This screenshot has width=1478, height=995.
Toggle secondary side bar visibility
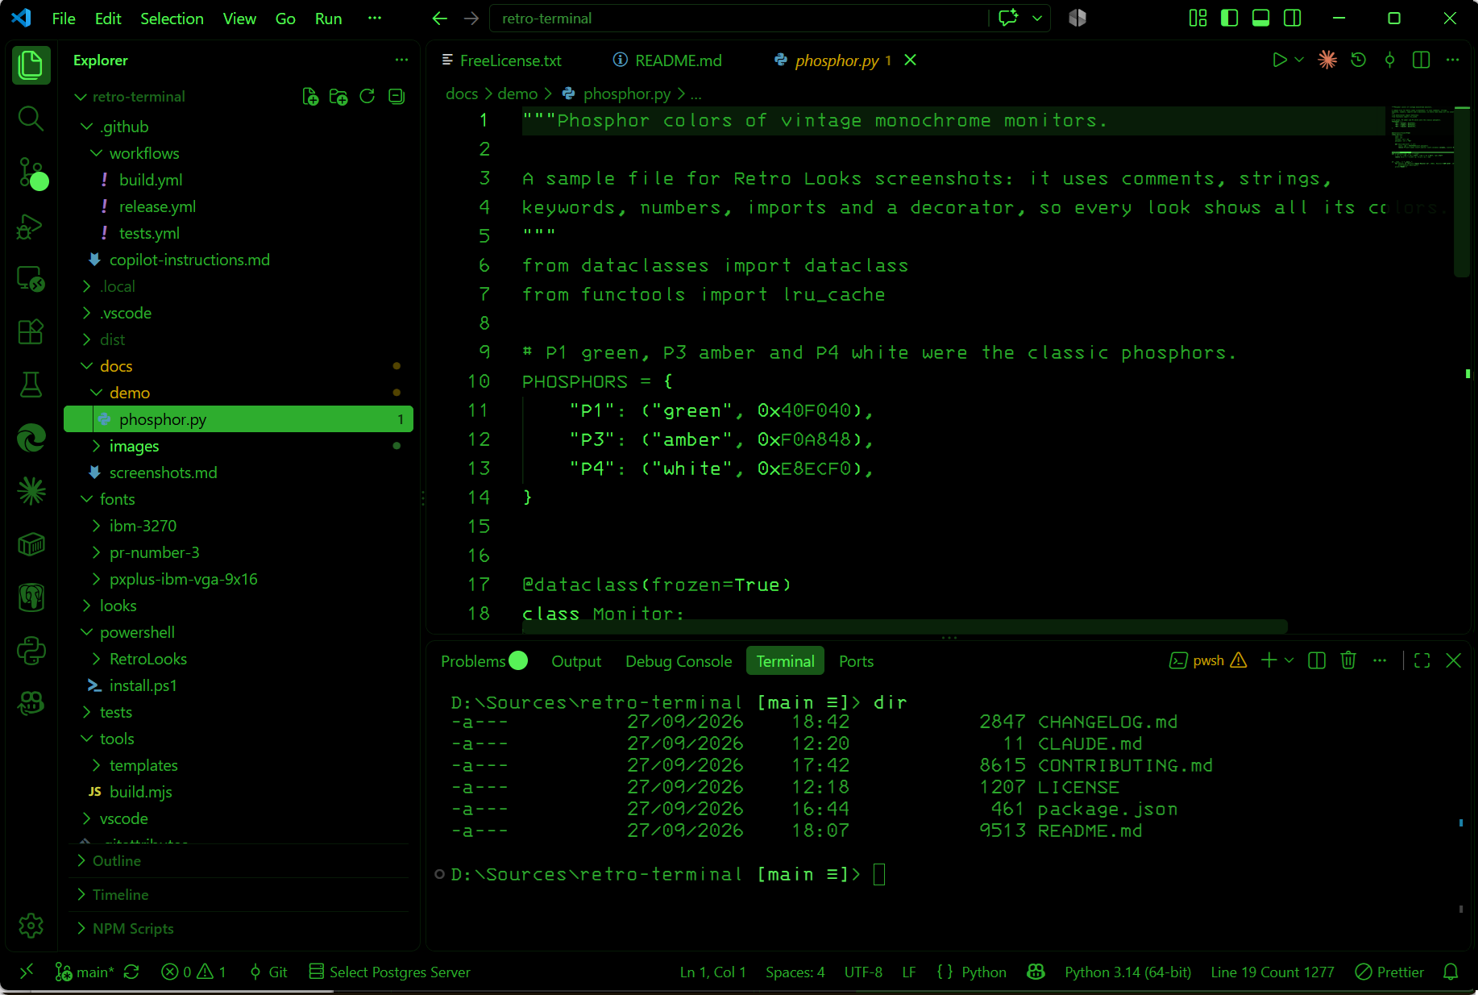[x=1293, y=19]
